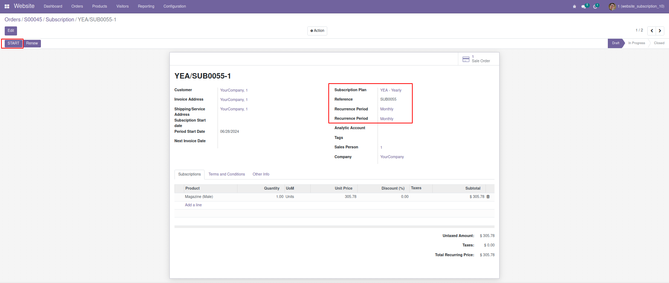The image size is (669, 283).
Task: Click the user avatar picture
Action: (612, 7)
